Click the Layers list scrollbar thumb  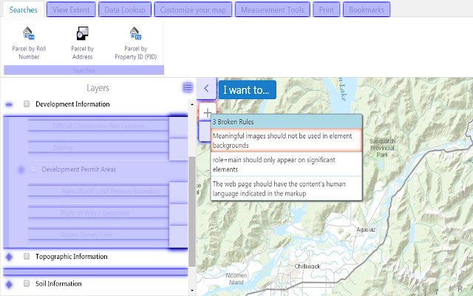tap(192, 212)
